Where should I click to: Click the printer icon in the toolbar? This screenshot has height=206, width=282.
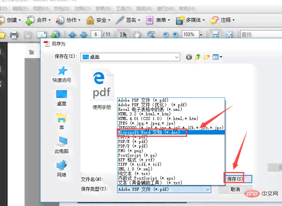14,34
